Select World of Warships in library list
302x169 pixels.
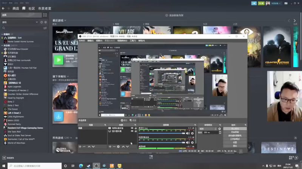click(x=16, y=143)
